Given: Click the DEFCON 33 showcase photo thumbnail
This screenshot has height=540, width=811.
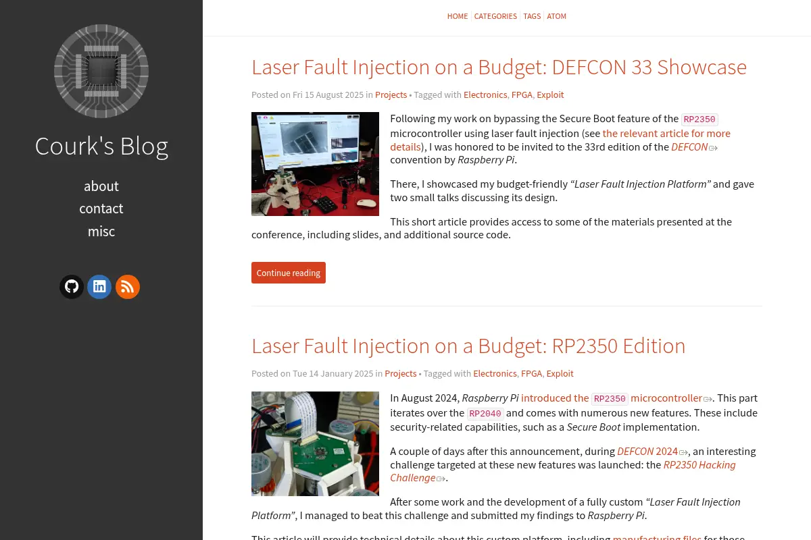Looking at the screenshot, I should point(315,164).
